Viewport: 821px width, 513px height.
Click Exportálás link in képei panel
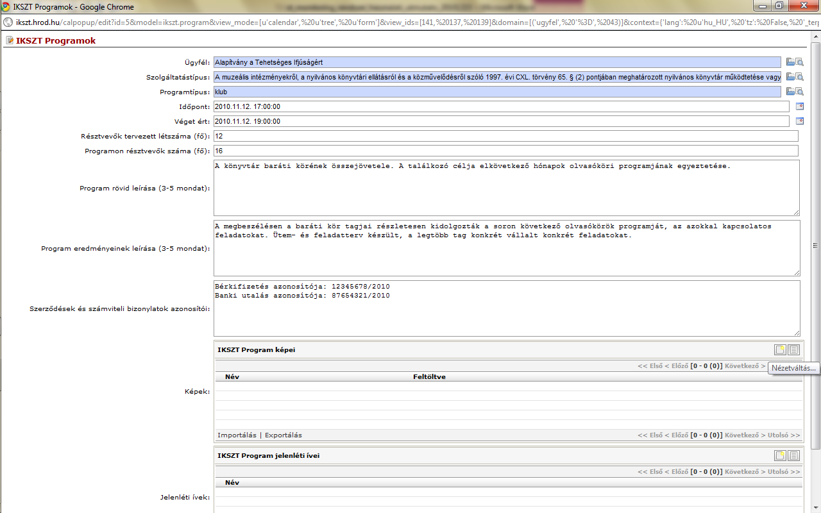284,435
